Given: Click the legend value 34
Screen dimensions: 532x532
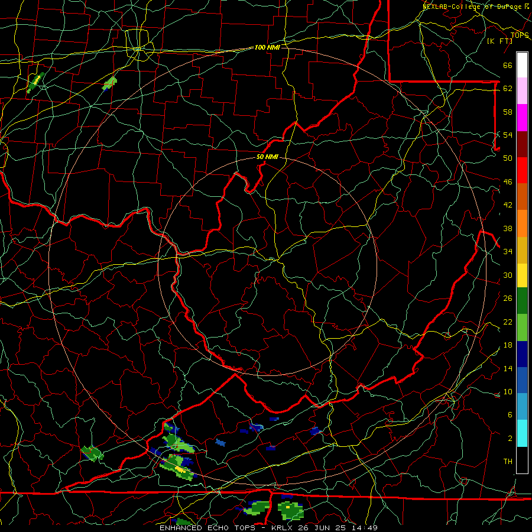Looking at the screenshot, I should 508,251.
